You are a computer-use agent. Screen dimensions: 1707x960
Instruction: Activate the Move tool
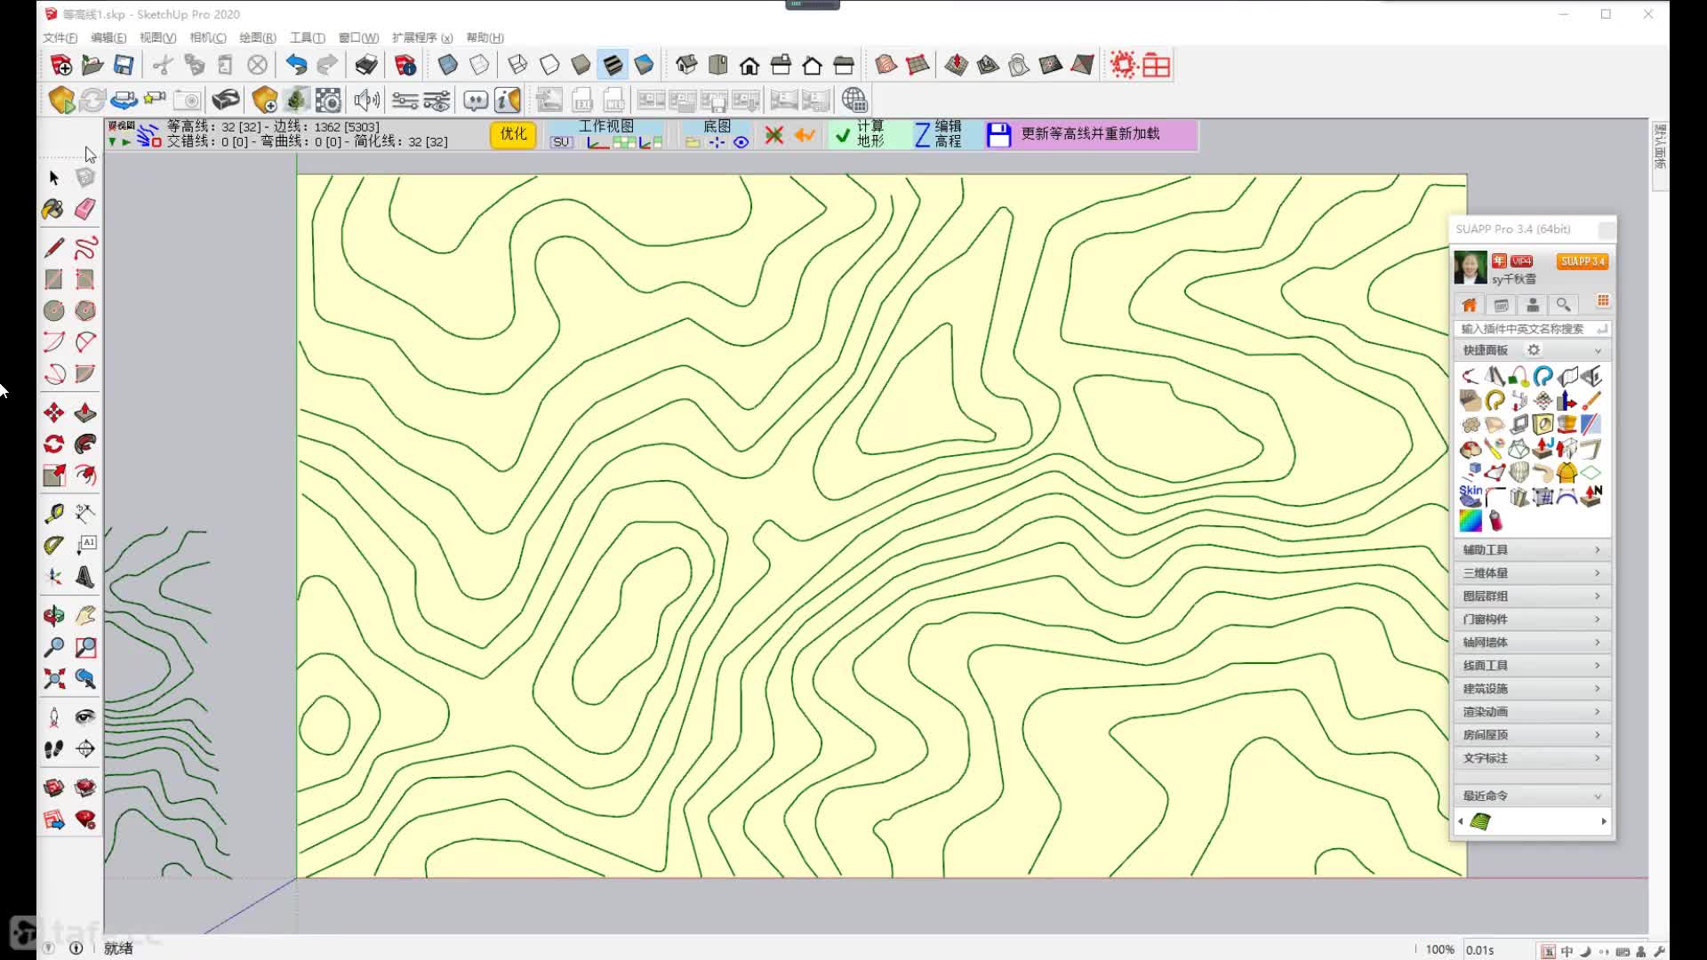[54, 412]
